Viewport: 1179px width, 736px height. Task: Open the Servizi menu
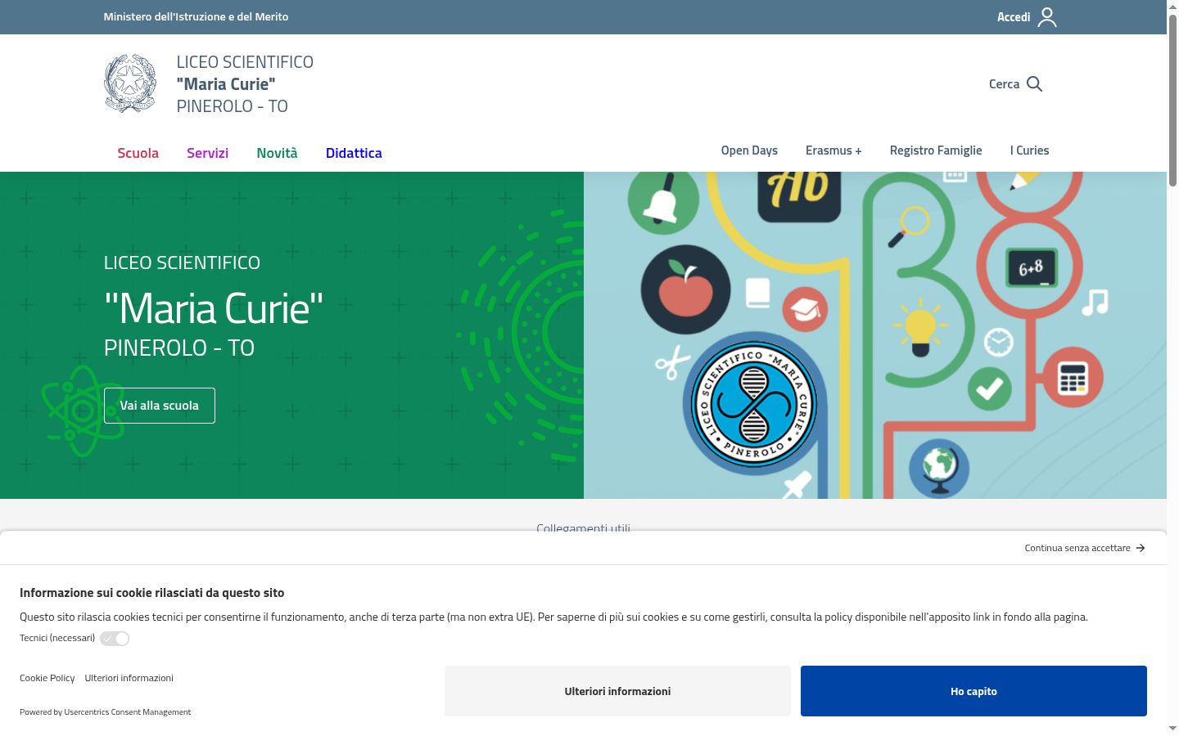pyautogui.click(x=207, y=153)
